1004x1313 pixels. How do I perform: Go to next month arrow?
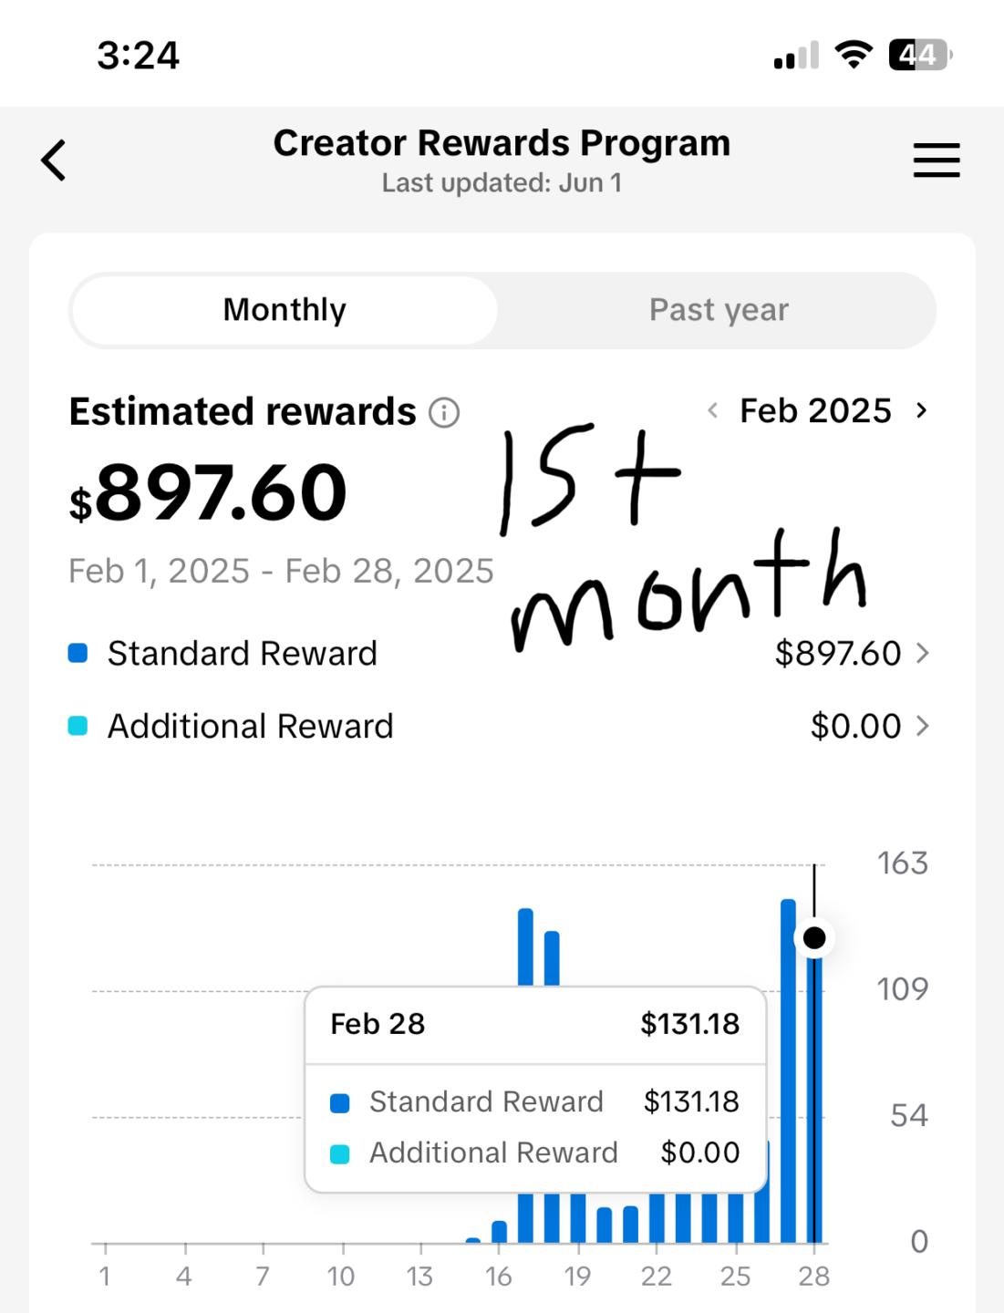[921, 411]
